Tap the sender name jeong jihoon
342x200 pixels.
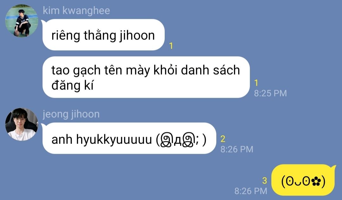pos(71,114)
